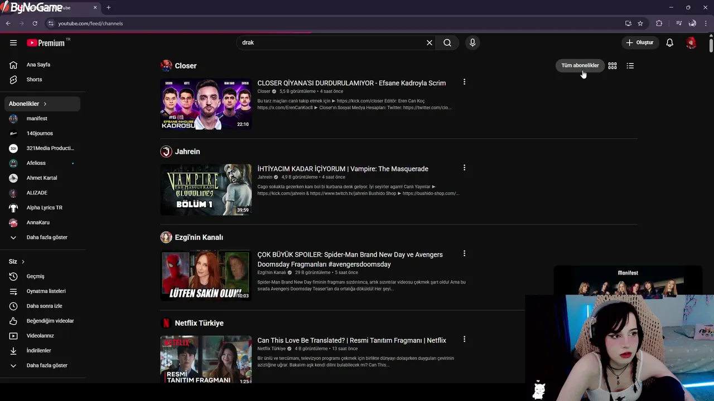Open Closer channel avatar
714x401 pixels.
point(166,66)
